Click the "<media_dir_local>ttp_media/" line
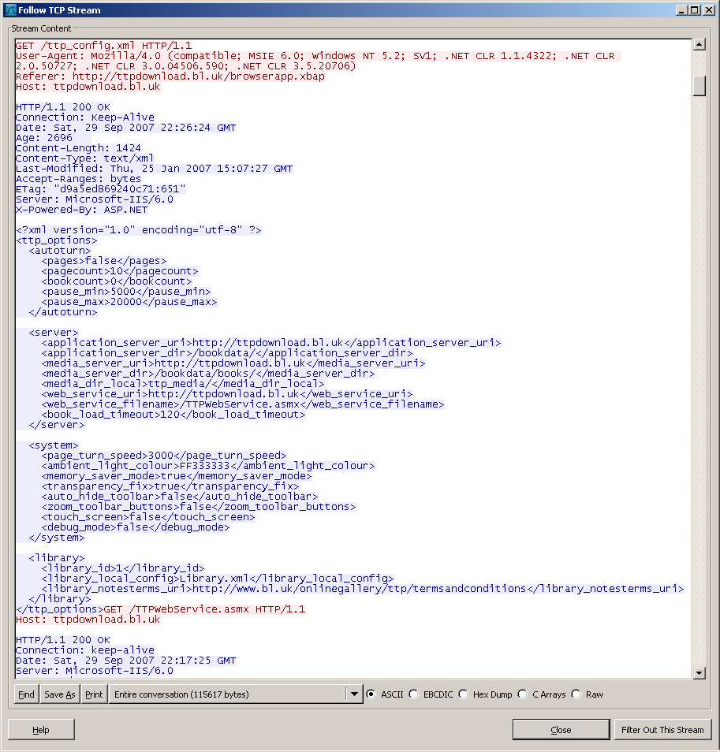 coord(183,384)
